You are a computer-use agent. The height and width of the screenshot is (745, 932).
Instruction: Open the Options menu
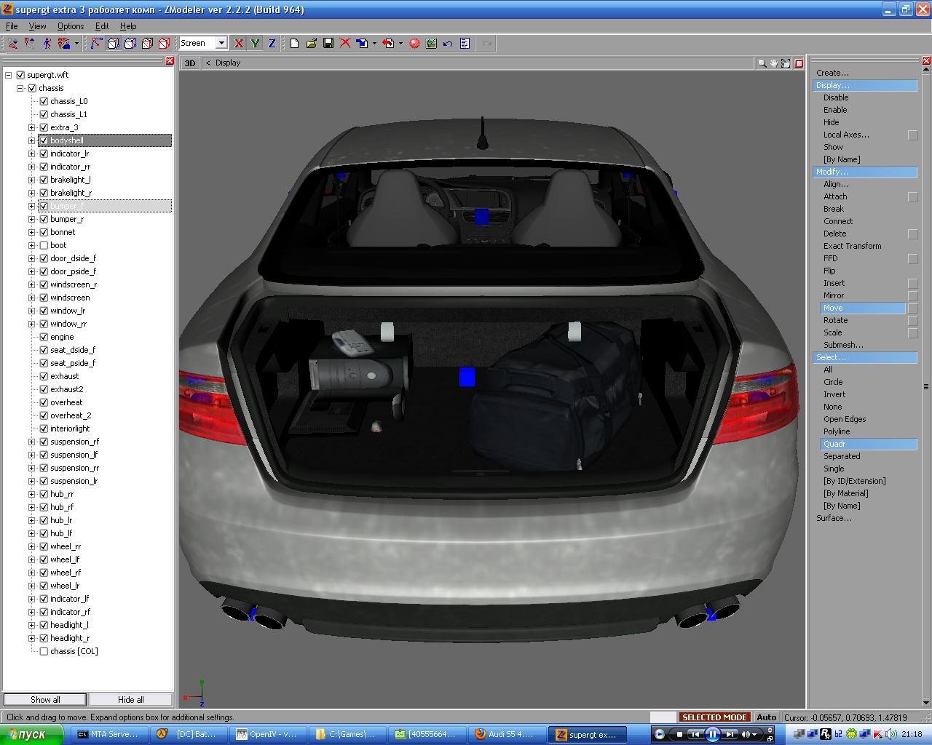pyautogui.click(x=71, y=26)
